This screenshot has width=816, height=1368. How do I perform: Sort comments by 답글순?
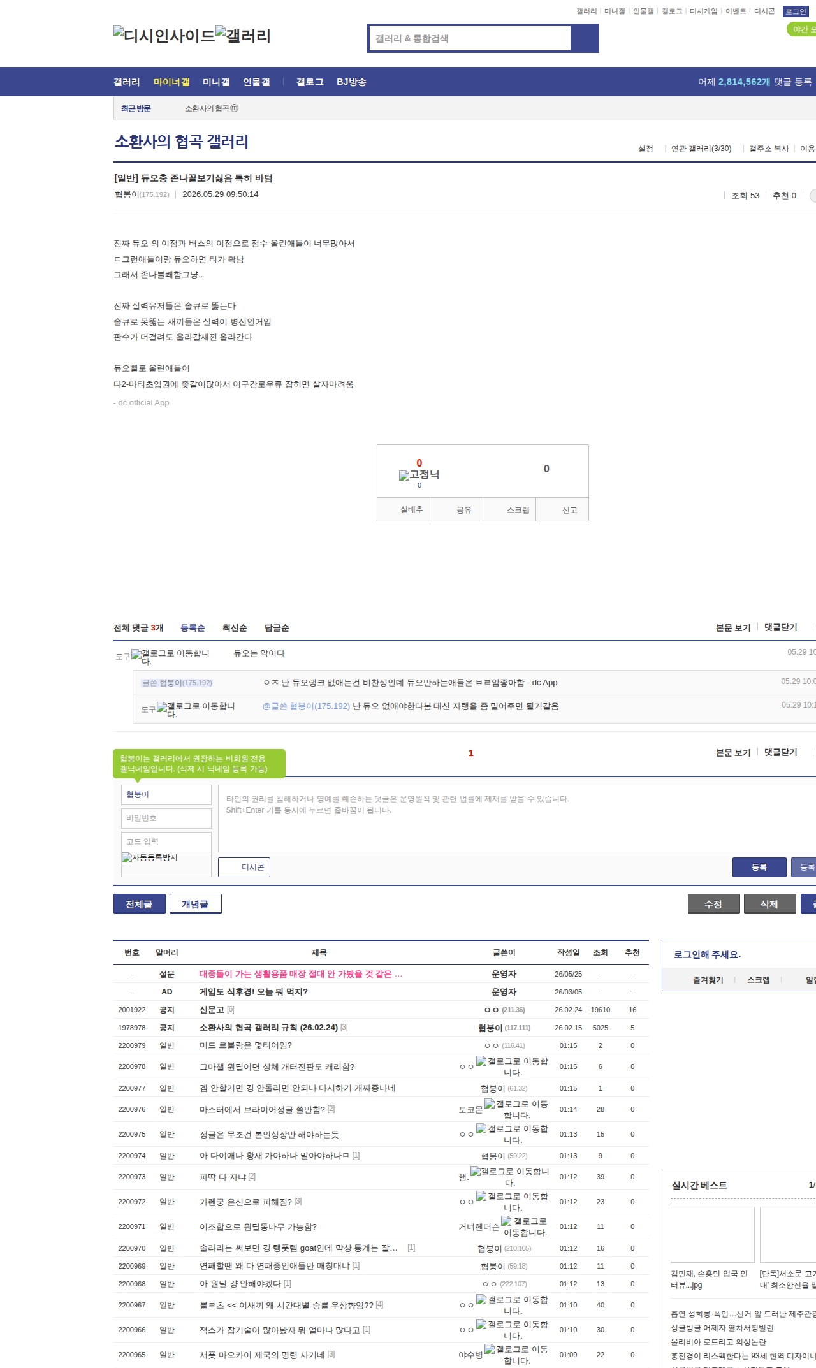click(277, 628)
